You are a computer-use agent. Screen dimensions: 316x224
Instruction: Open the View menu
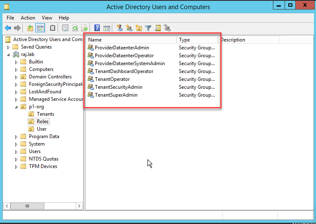click(x=47, y=18)
